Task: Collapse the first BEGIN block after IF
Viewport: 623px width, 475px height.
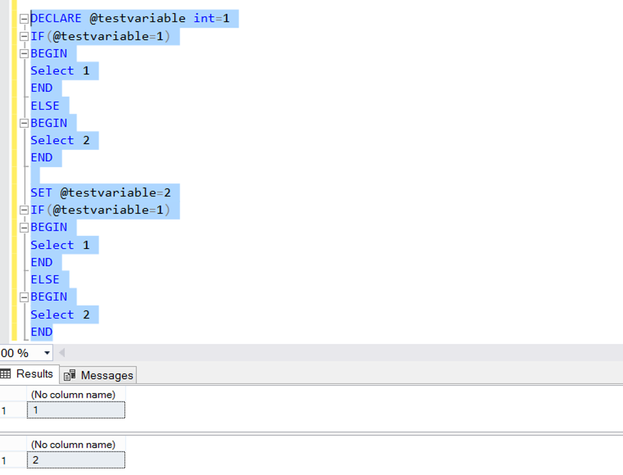Action: click(x=24, y=54)
